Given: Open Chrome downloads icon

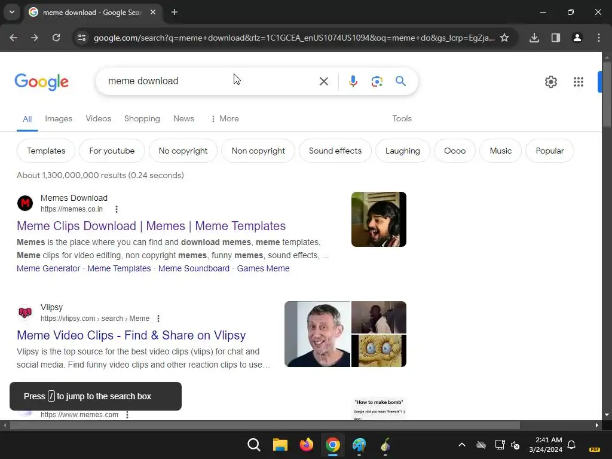Looking at the screenshot, I should click(x=534, y=38).
